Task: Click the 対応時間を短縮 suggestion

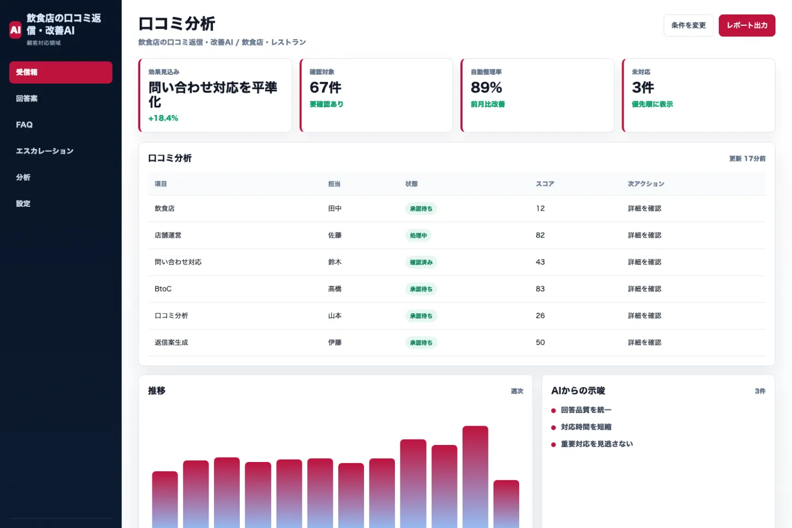Action: coord(586,427)
